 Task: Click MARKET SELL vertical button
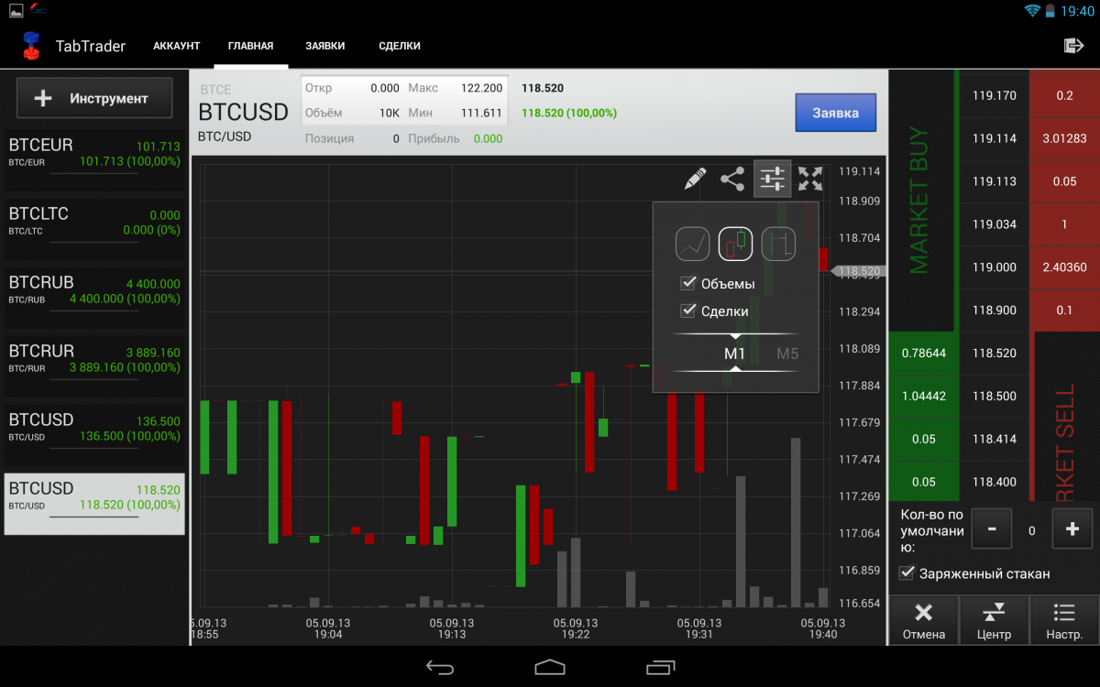(1066, 416)
